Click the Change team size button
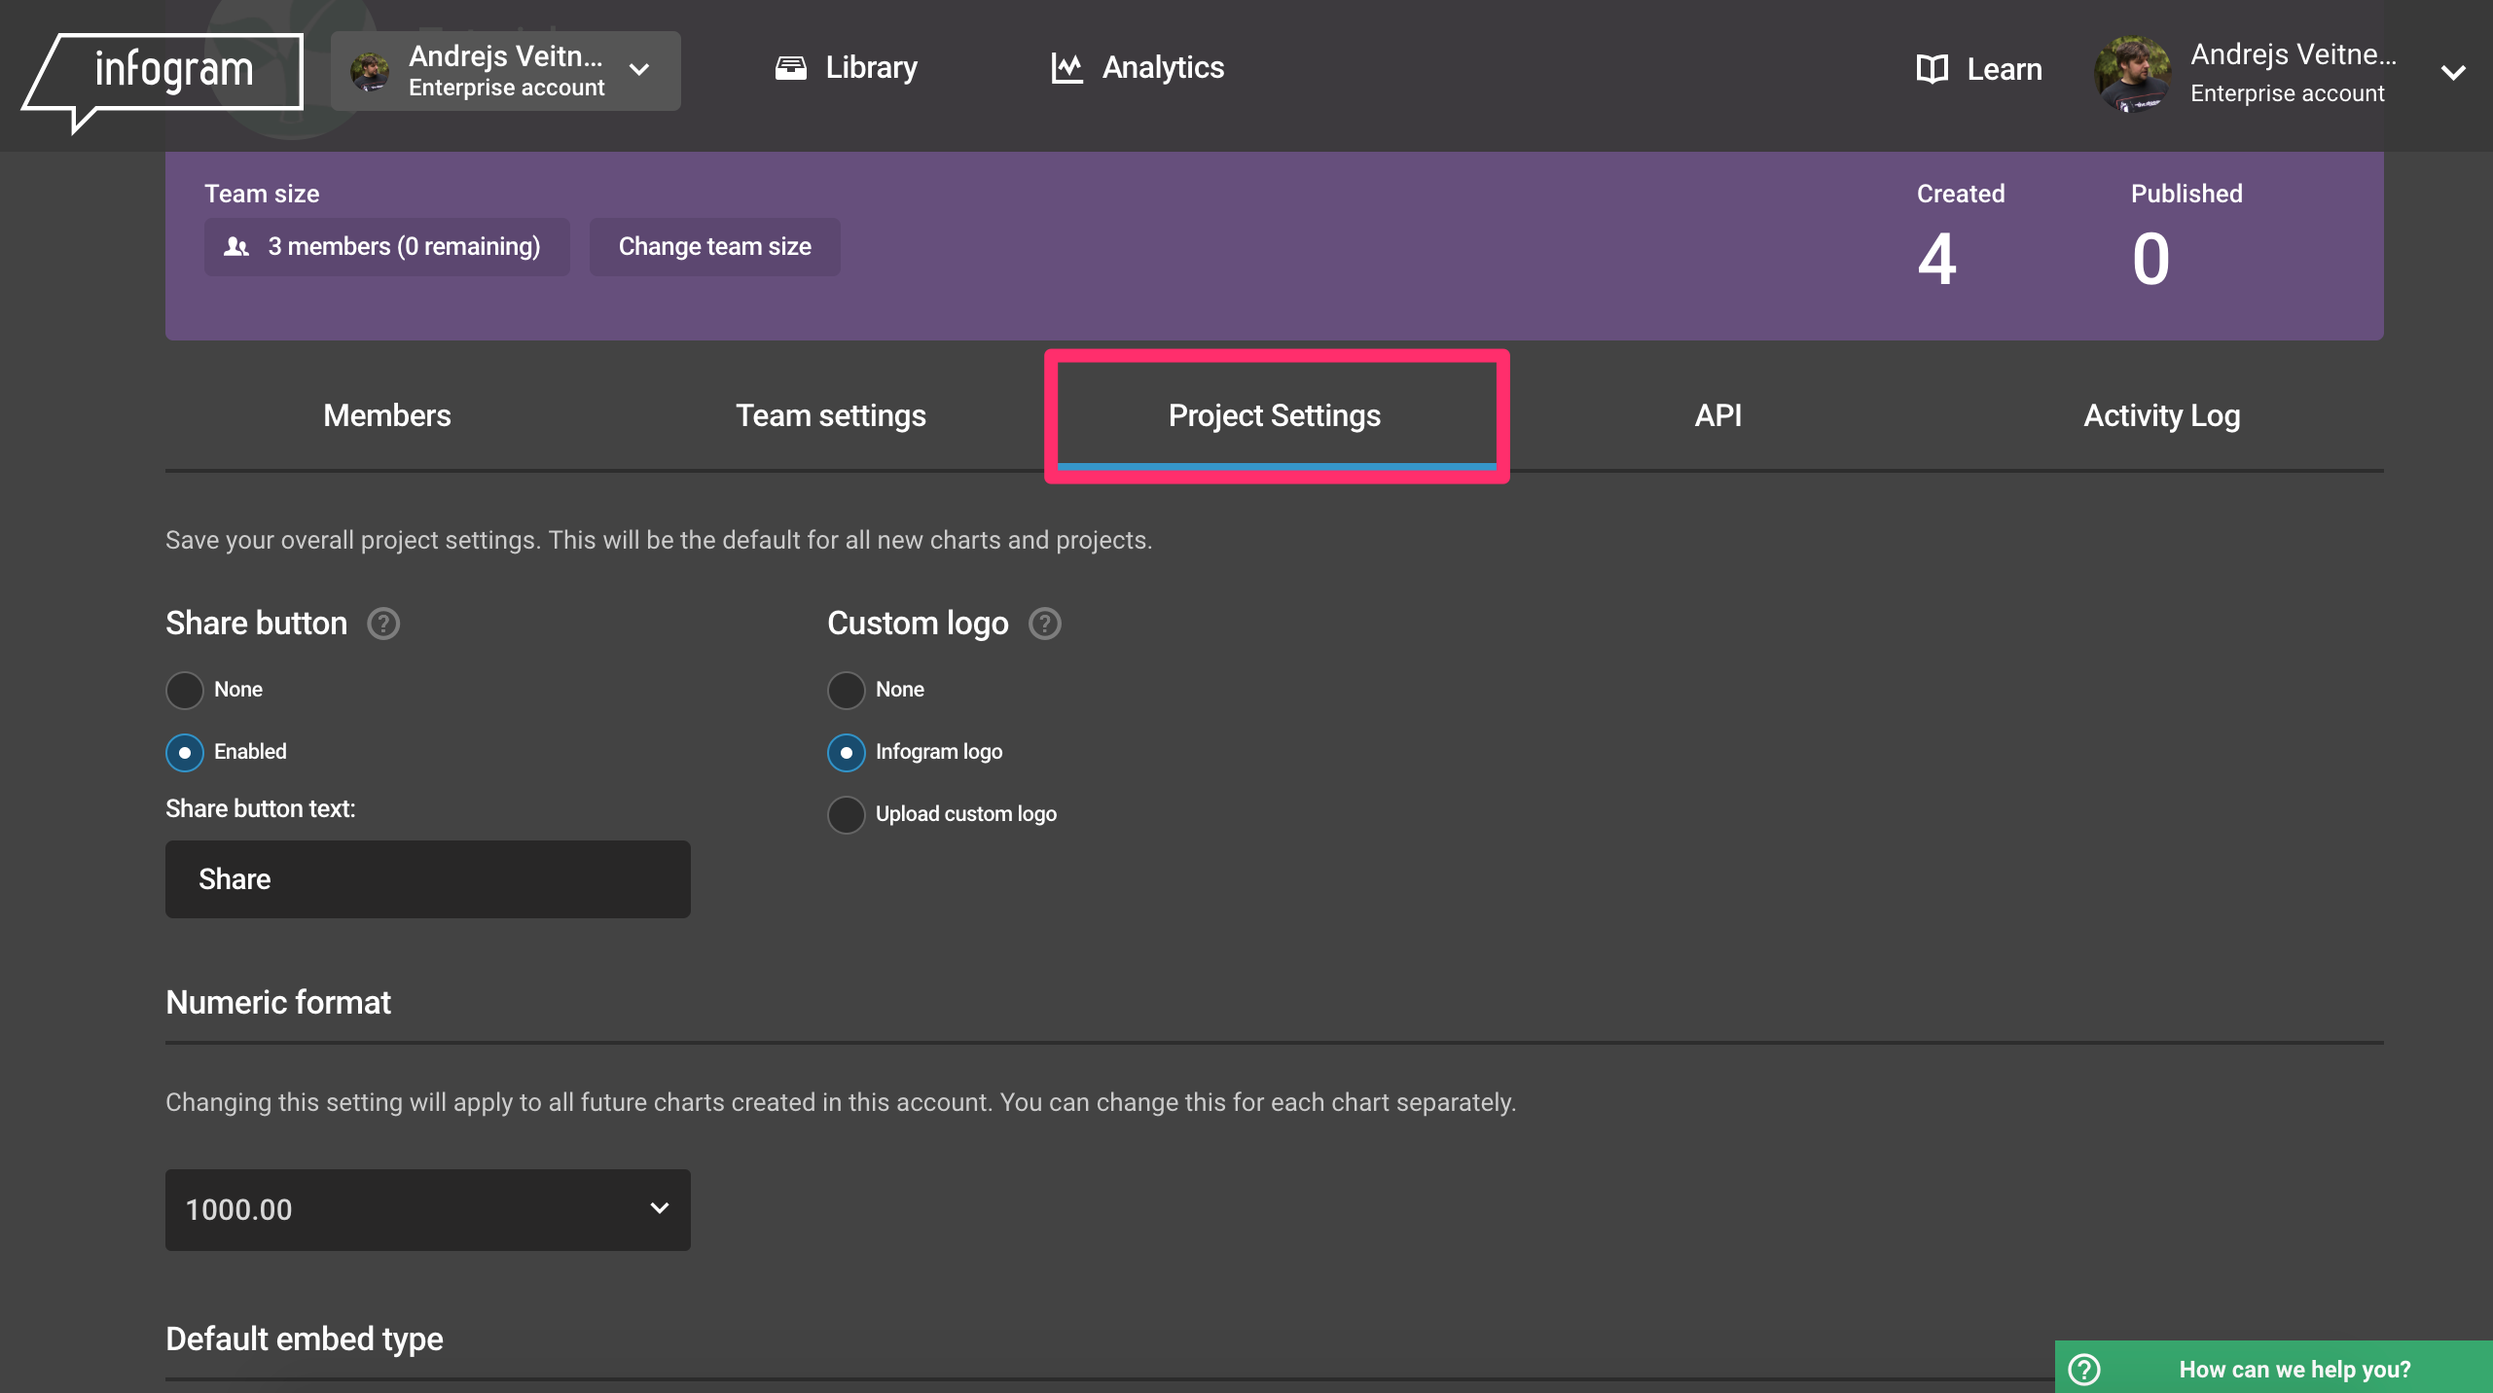 coord(715,247)
